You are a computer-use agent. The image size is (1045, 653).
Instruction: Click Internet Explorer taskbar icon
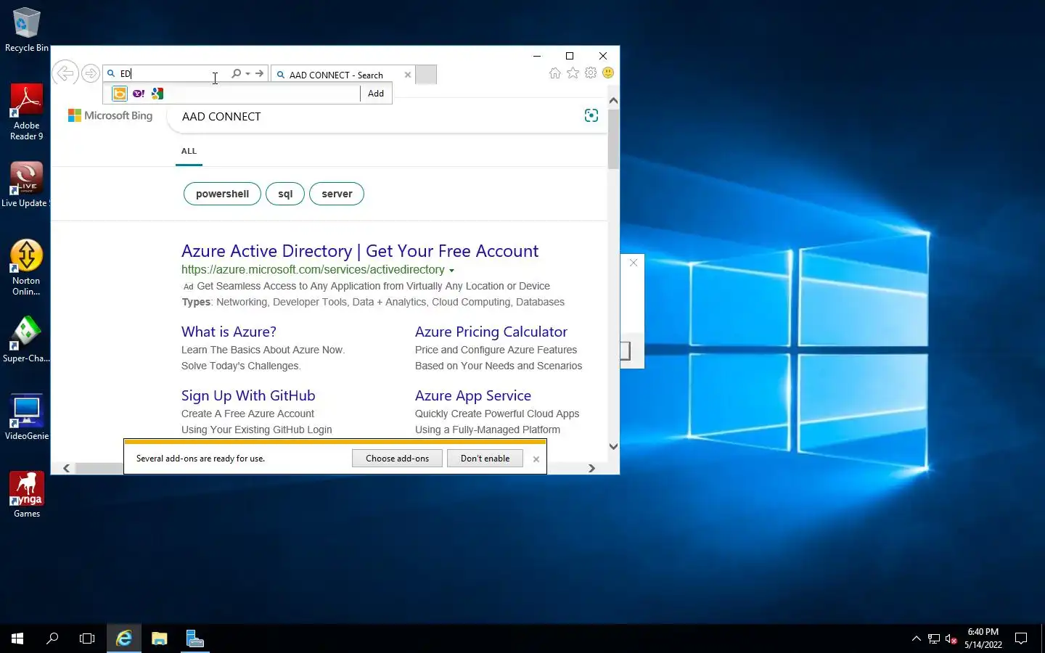(x=124, y=638)
